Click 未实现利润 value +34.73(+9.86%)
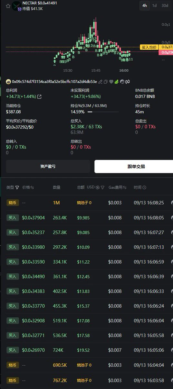173x389 pixels. pyautogui.click(x=86, y=97)
